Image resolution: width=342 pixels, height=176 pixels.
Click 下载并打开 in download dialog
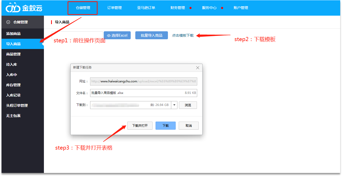(x=140, y=126)
